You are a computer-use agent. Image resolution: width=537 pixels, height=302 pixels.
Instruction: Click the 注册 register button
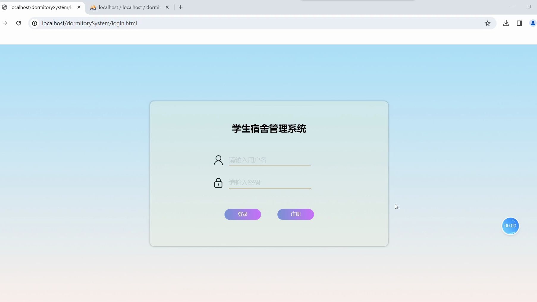[296, 214]
